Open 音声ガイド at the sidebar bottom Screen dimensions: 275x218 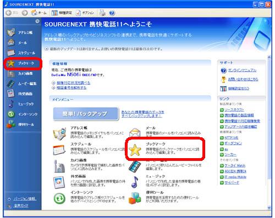click(21, 205)
